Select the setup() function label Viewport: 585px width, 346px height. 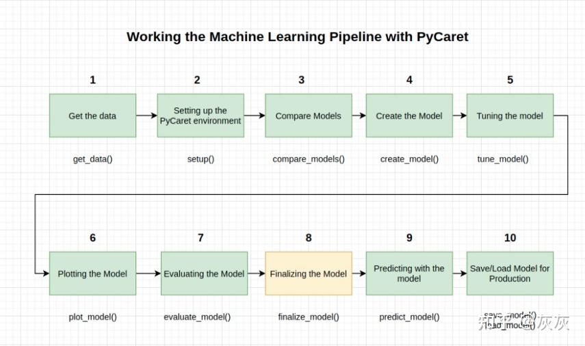pos(200,159)
